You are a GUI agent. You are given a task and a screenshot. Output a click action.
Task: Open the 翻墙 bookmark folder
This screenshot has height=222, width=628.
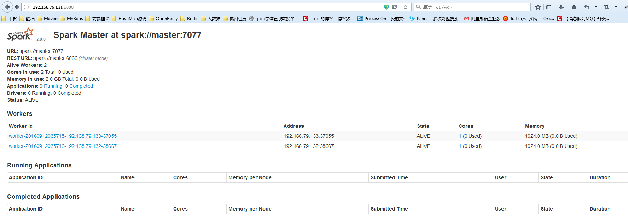click(27, 18)
